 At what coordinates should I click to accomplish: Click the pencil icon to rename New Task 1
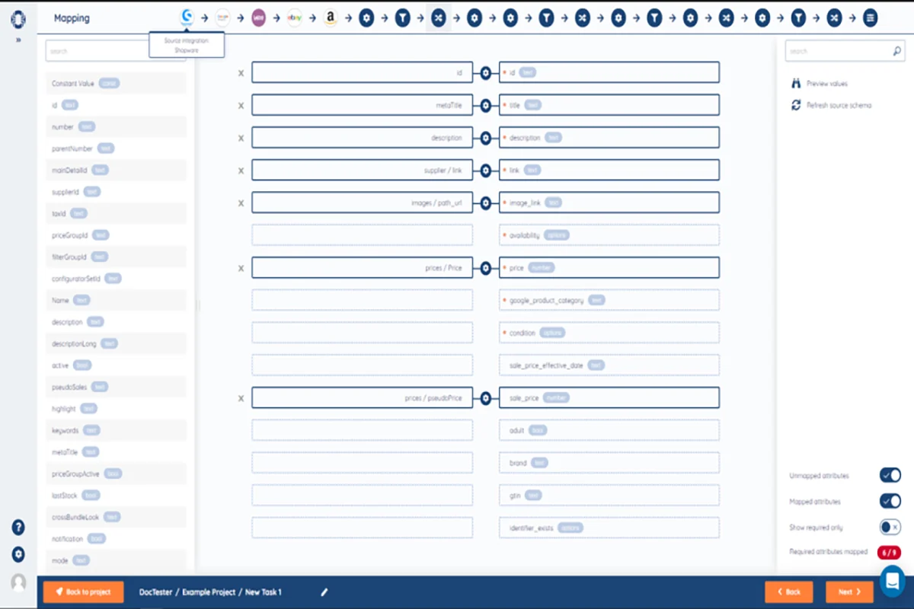point(324,592)
